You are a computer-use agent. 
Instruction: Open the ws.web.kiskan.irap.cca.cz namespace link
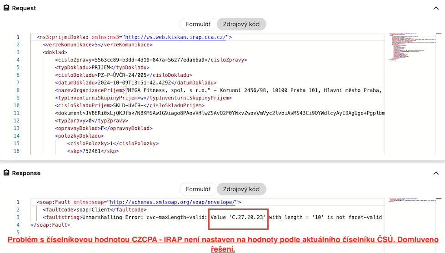(175, 37)
